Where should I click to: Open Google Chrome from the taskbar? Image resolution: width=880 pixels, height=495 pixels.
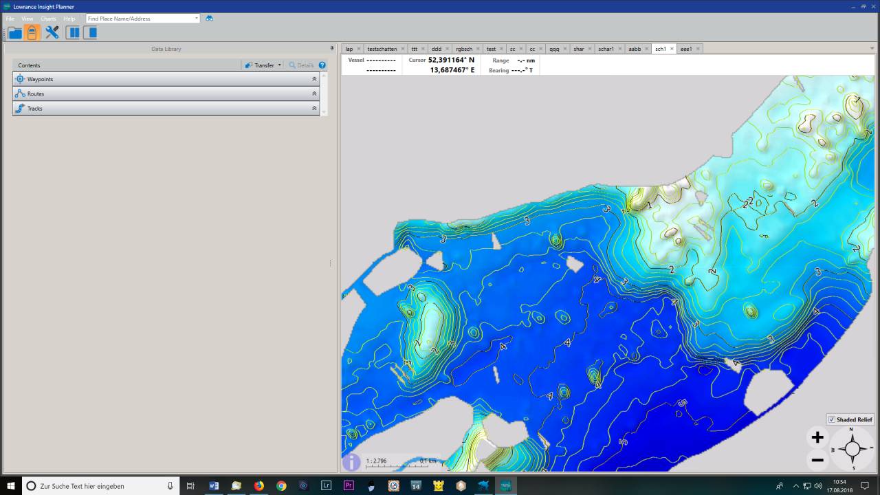coord(281,485)
